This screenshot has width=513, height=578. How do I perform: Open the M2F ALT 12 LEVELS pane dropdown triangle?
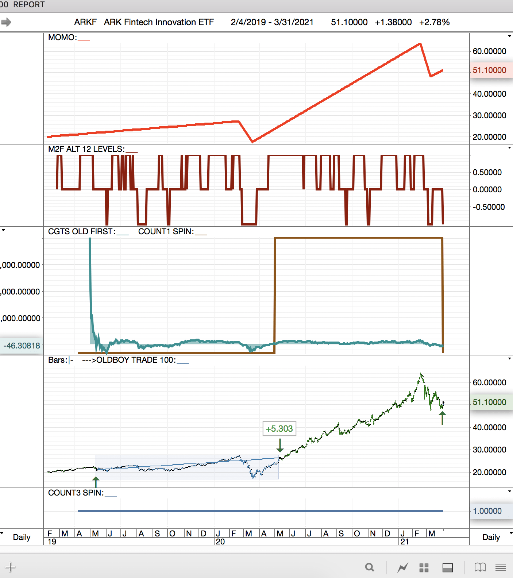pyautogui.click(x=509, y=148)
